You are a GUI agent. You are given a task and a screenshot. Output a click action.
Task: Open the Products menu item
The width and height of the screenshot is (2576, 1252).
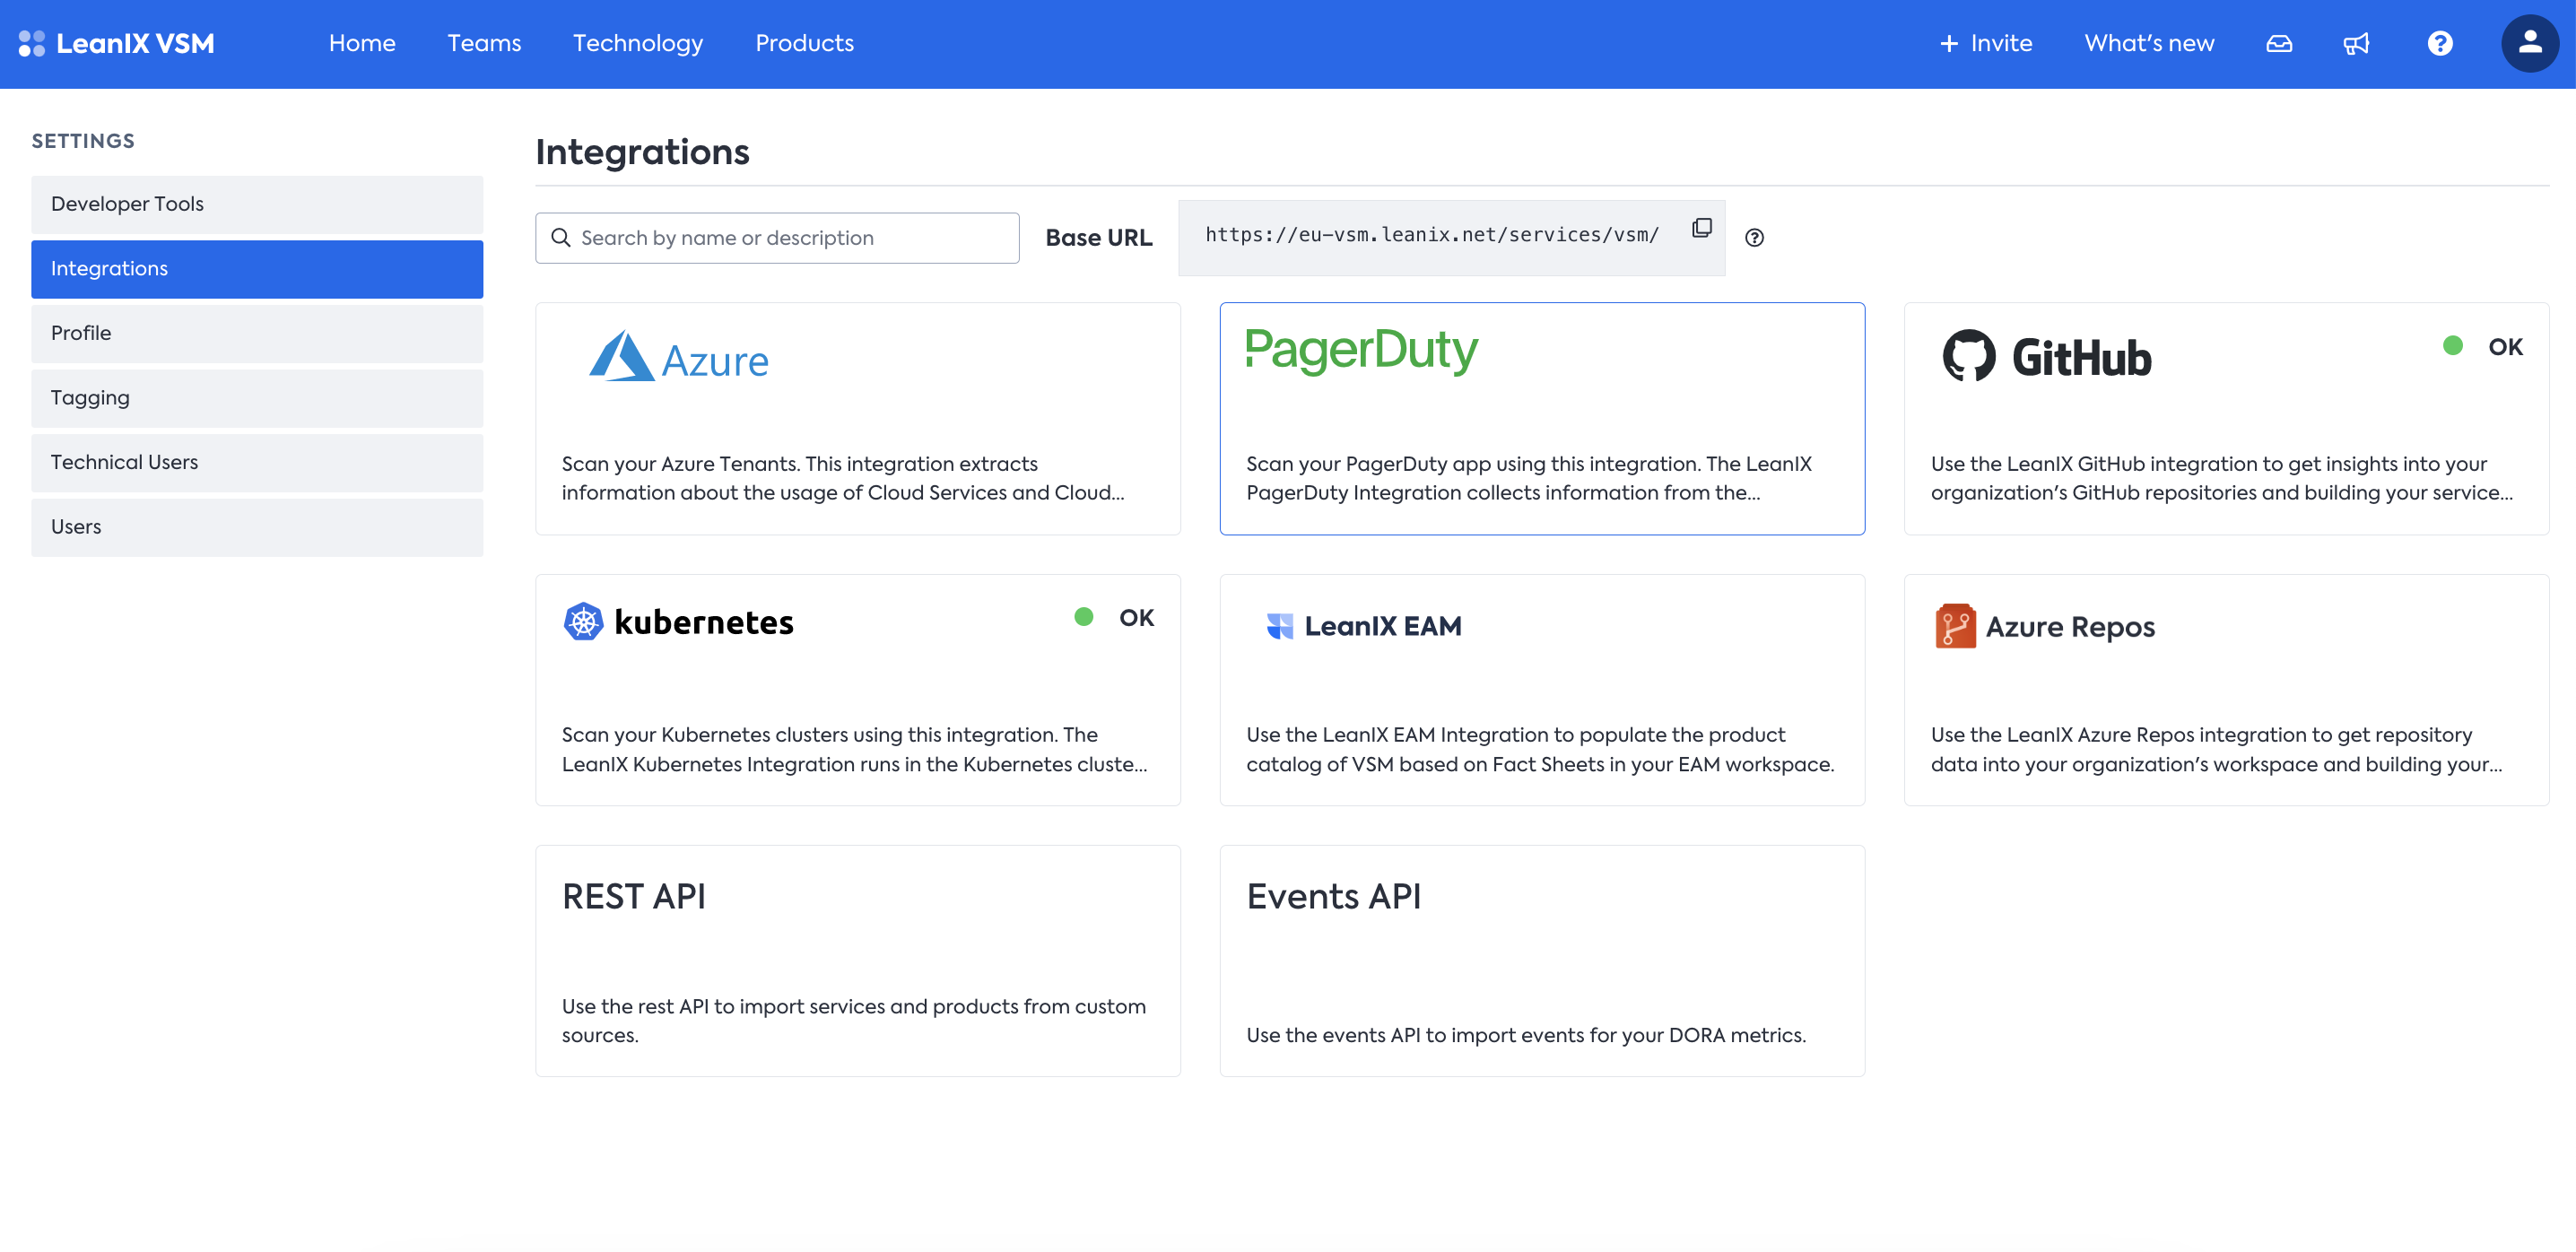click(804, 44)
